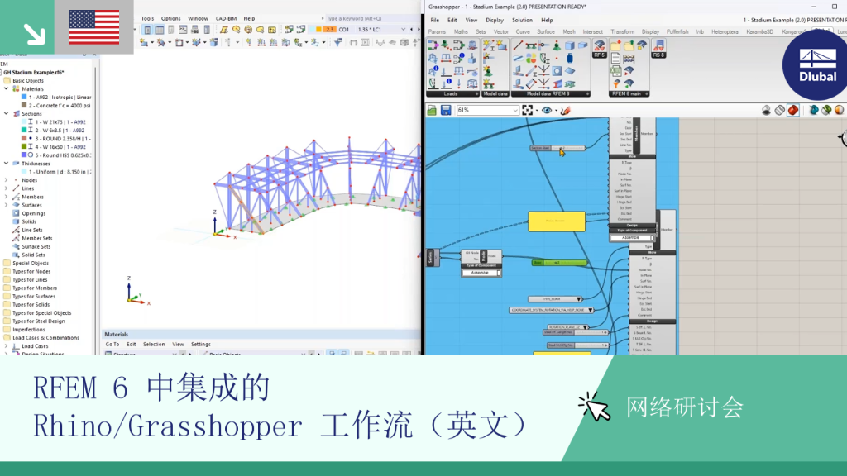Save the Grasshopper document with the floppy icon
847x476 pixels.
(446, 111)
